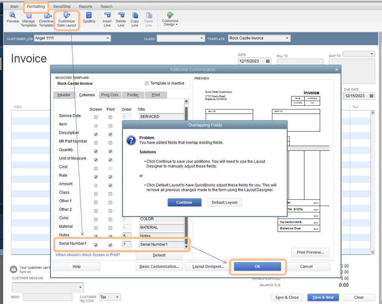Image resolution: width=382 pixels, height=304 pixels.
Task: Open 'When should I check Screen or Print?' link
Action: point(88,255)
